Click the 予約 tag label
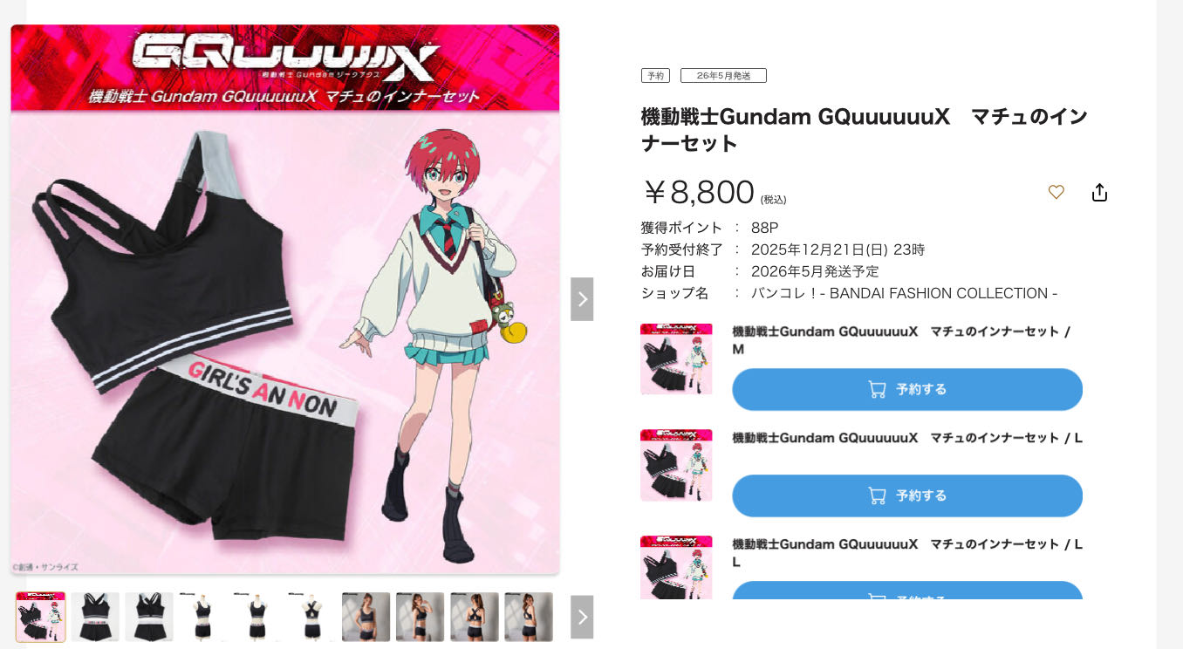This screenshot has height=649, width=1183. 655,76
